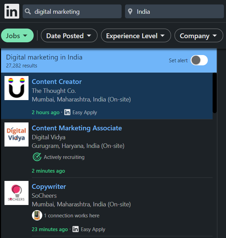This screenshot has height=238, width=226.
Task: Click the SoCheers company name
Action: [x=44, y=196]
